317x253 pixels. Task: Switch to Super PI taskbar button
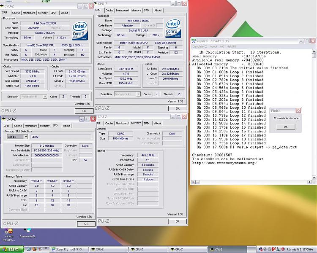pos(68,249)
